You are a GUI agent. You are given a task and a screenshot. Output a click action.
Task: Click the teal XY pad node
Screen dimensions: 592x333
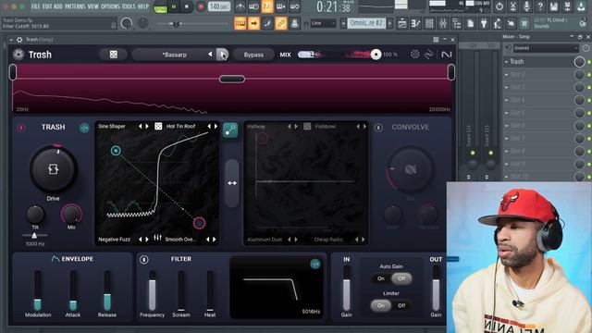click(x=116, y=151)
